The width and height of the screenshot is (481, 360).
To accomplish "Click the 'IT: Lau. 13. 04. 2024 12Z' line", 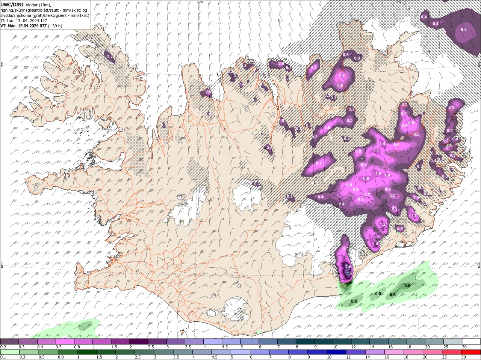I will (x=24, y=21).
